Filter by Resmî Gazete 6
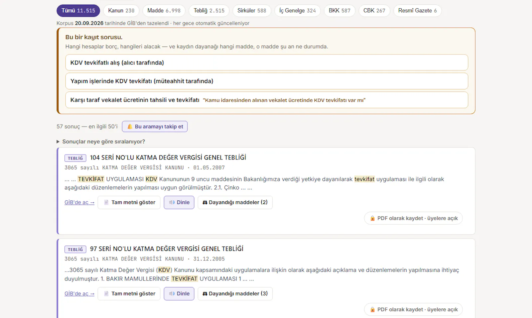 coord(417,11)
